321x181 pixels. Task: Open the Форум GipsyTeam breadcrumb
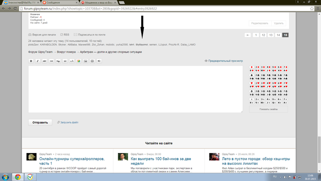tap(40, 52)
